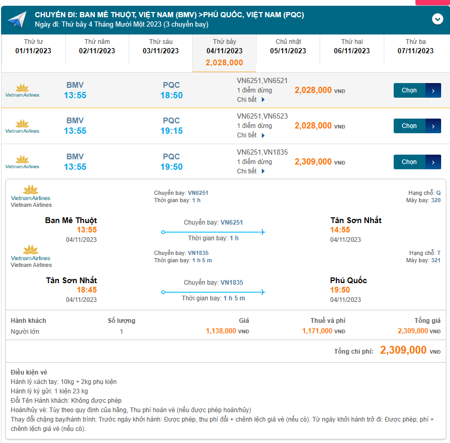Screen dimensions: 450x443
Task: Select the Chủ nhật 05/11/2023 date tab
Action: [x=288, y=49]
